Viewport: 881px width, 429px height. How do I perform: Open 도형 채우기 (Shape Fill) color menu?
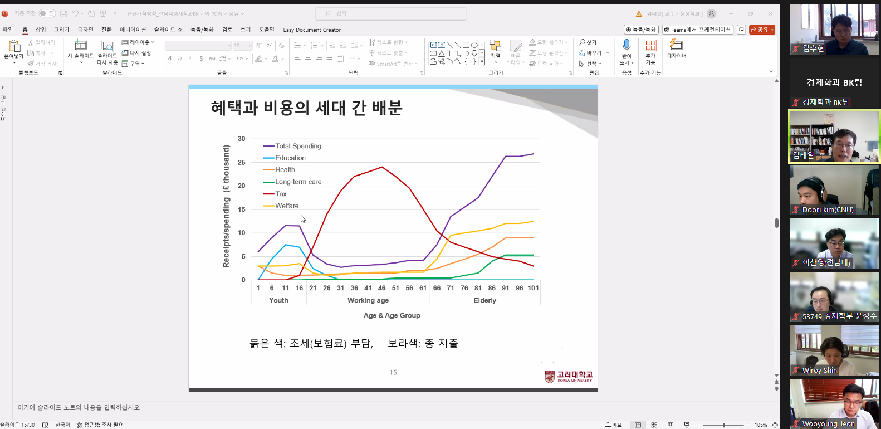[548, 42]
